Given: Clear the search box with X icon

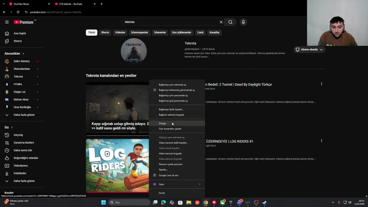Looking at the screenshot, I should (x=221, y=22).
